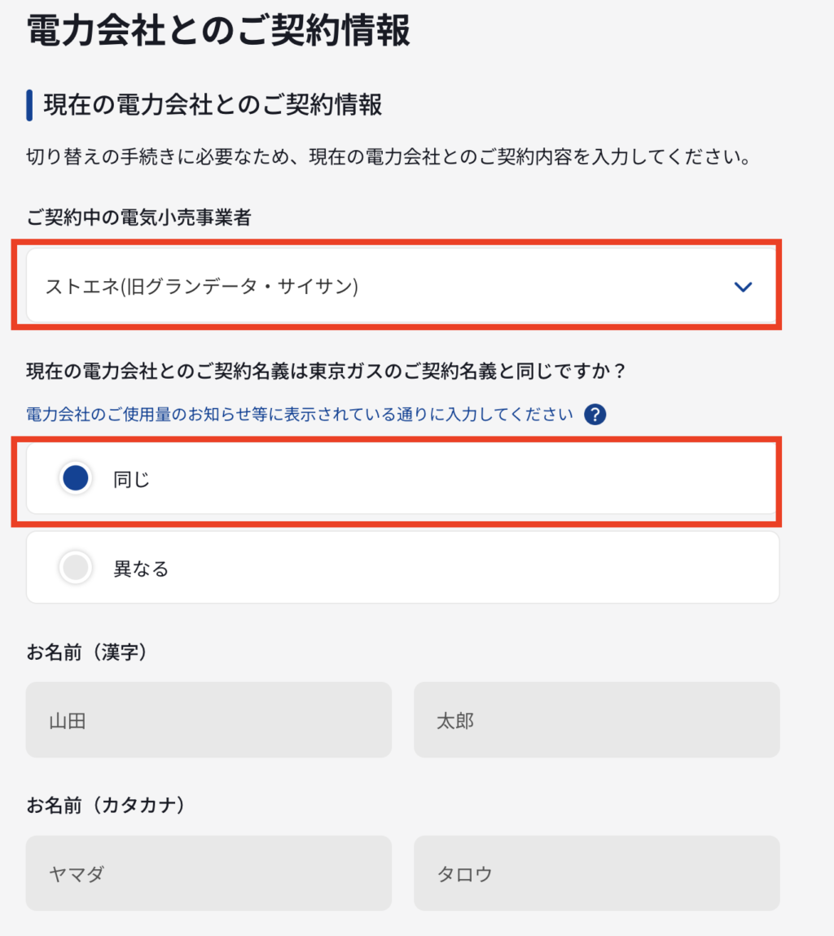The width and height of the screenshot is (834, 936).
Task: Click the お名前（漢字） label
Action: point(86,652)
